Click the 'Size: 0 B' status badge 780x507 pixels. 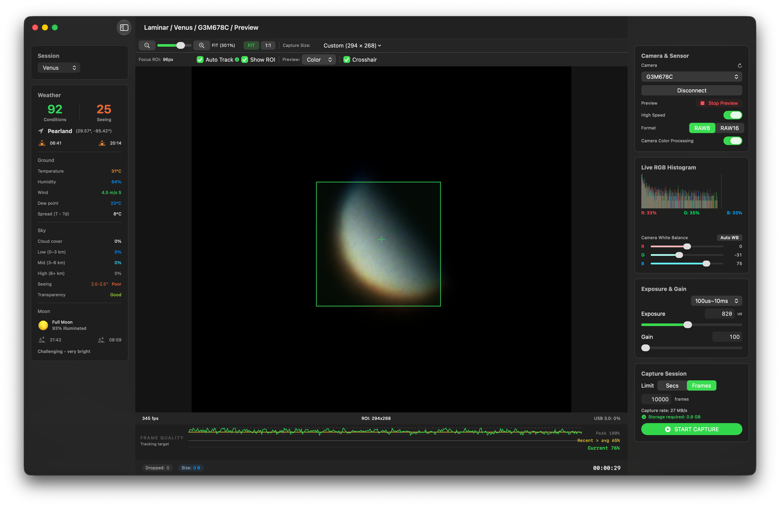tap(191, 468)
